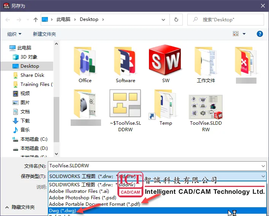This screenshot has width=269, height=216.
Task: Open Share Disk in the sidebar
Action: tap(28, 75)
